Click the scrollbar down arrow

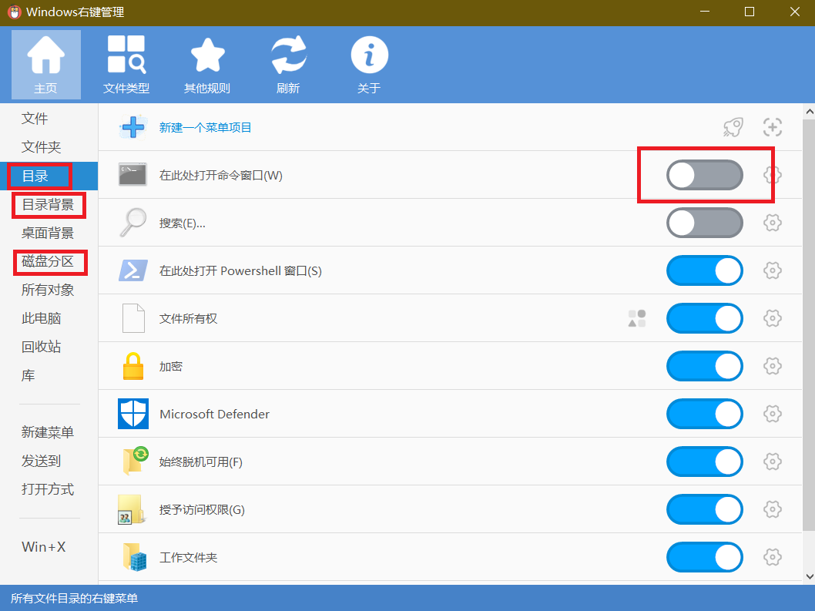tap(808, 576)
